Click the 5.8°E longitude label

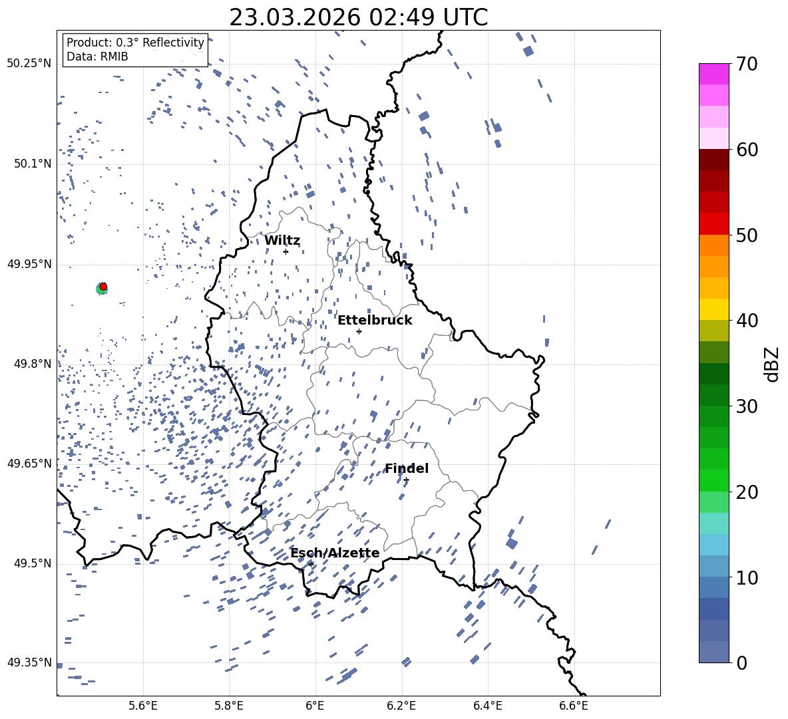[x=229, y=706]
